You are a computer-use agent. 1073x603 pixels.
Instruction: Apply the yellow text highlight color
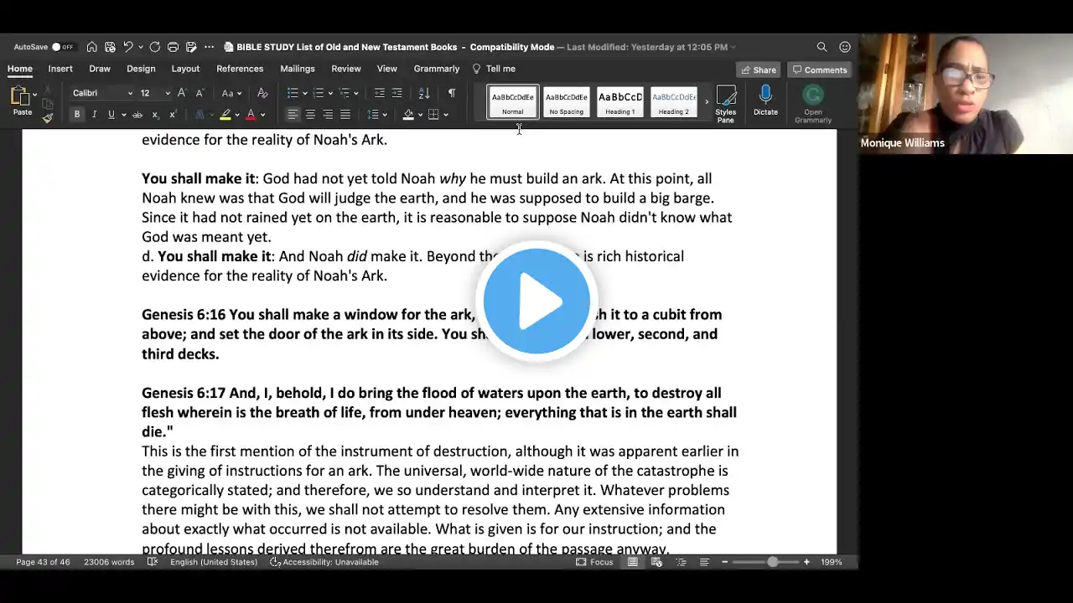(x=225, y=115)
